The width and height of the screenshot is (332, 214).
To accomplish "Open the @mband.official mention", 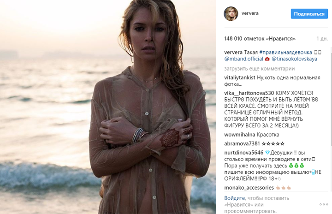I will pos(243,59).
